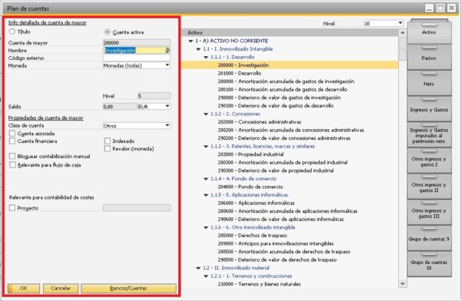Collapse 1.1.5 Aplicaciones informáticas node
Screen dimensions: 461x301
coord(206,195)
